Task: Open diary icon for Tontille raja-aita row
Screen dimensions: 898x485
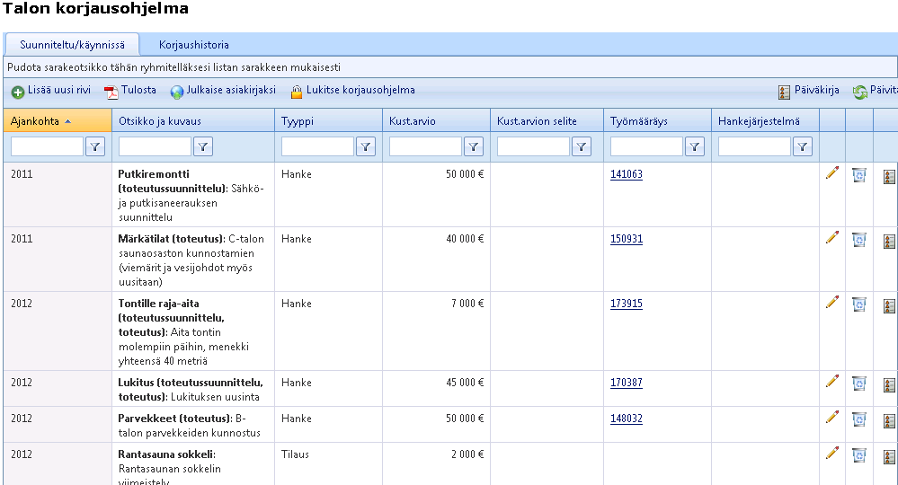Action: coord(889,306)
